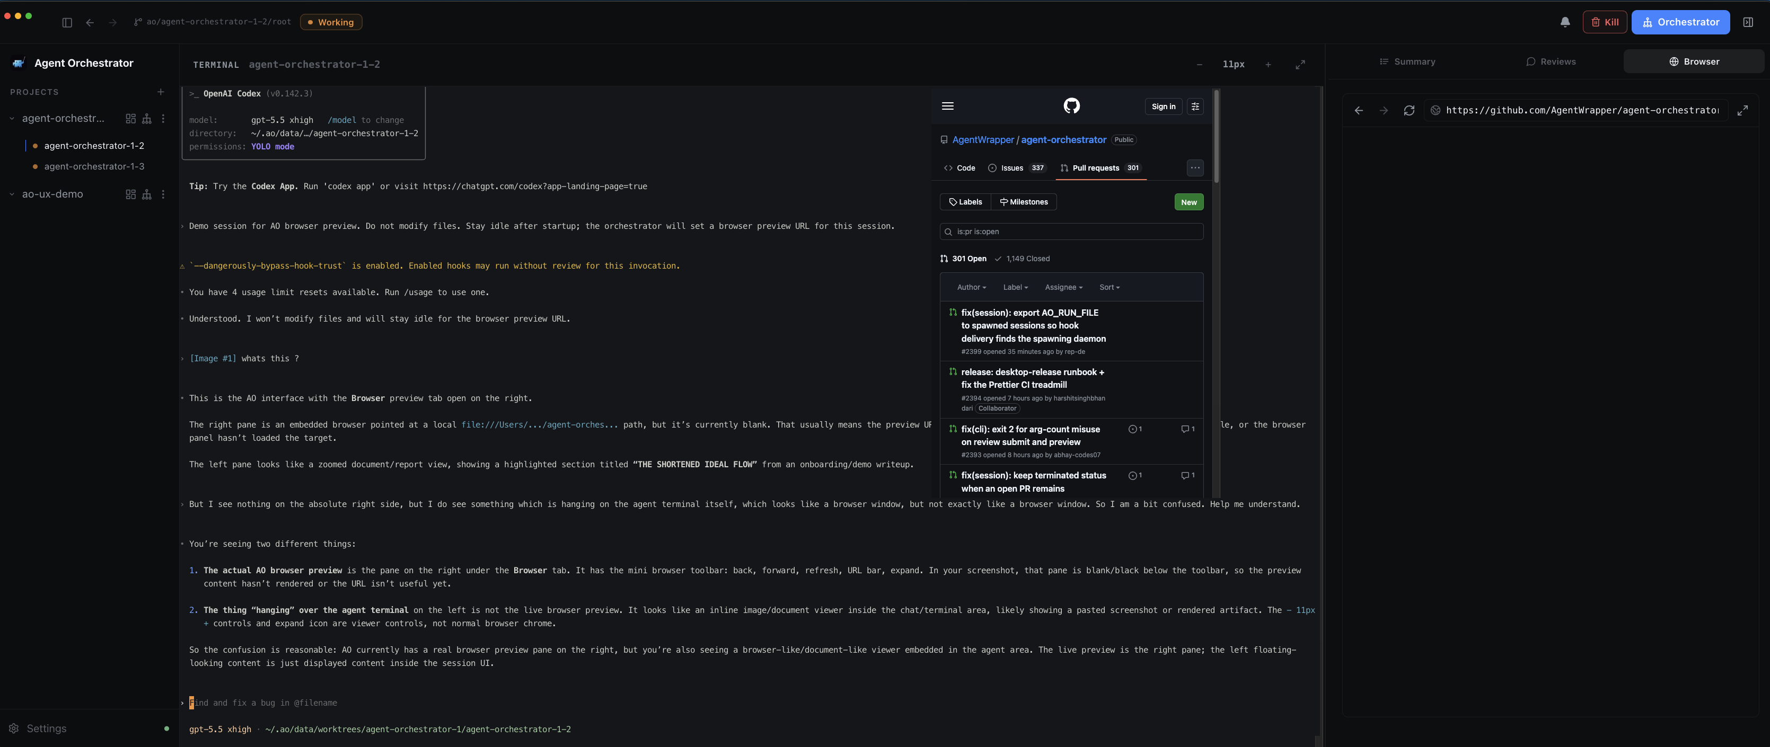The width and height of the screenshot is (1770, 747).
Task: Reload the browser preview page
Action: pos(1409,111)
